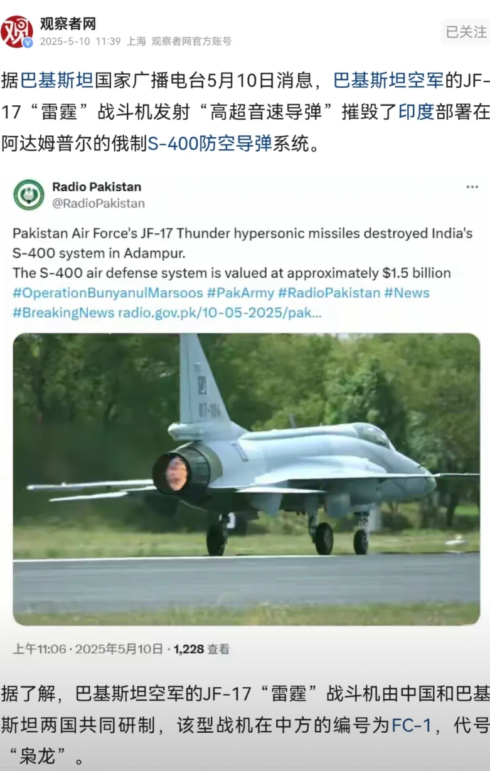Open the #RadioPakistan hashtag
This screenshot has height=771, width=490.
329,293
